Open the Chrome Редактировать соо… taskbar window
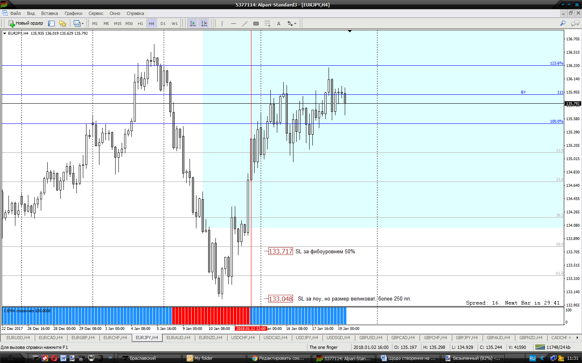This screenshot has height=363, width=582. pos(278,358)
